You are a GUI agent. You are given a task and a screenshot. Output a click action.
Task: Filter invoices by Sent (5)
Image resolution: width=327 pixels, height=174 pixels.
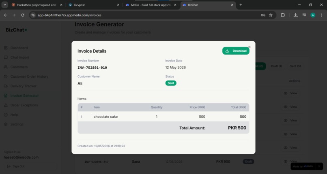[295, 66]
